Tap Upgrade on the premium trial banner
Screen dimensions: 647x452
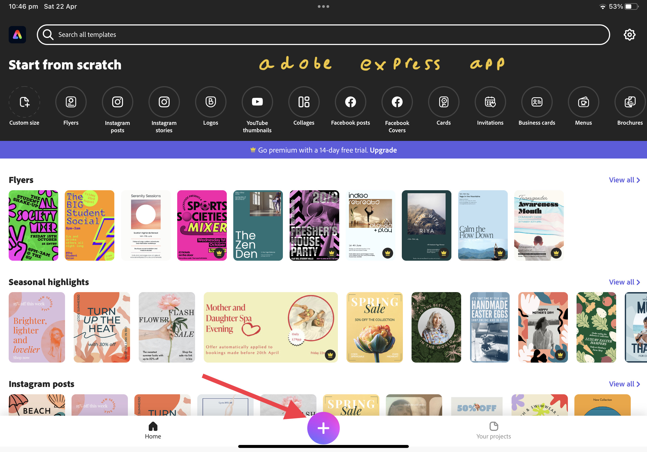(383, 150)
